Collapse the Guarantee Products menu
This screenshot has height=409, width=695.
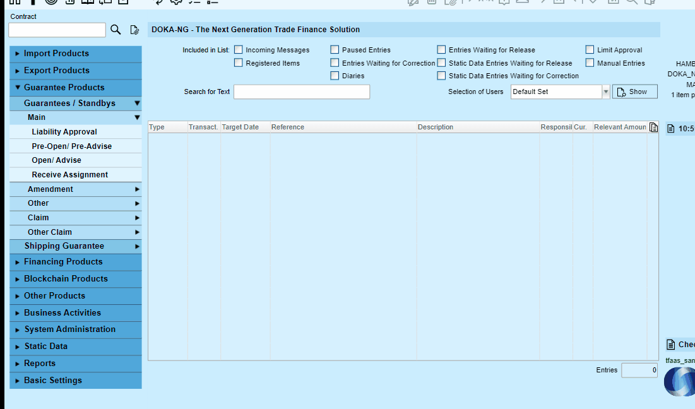tap(76, 88)
